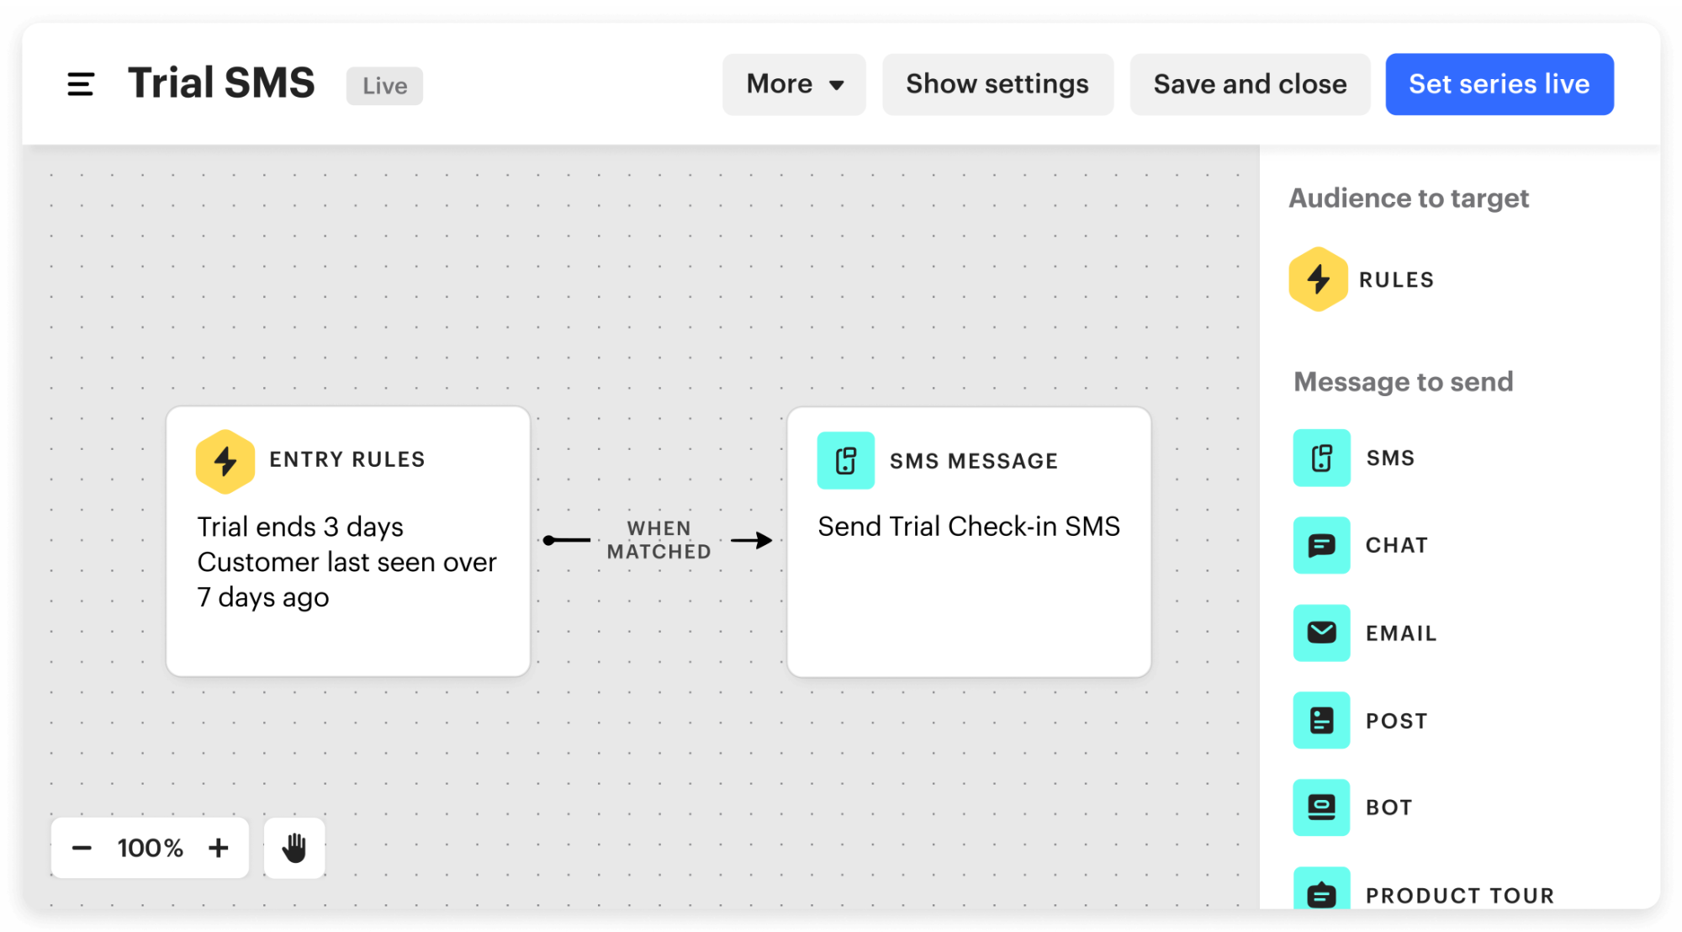Toggle the hand pan tool
Screen dimensions: 1682x932
pos(294,848)
